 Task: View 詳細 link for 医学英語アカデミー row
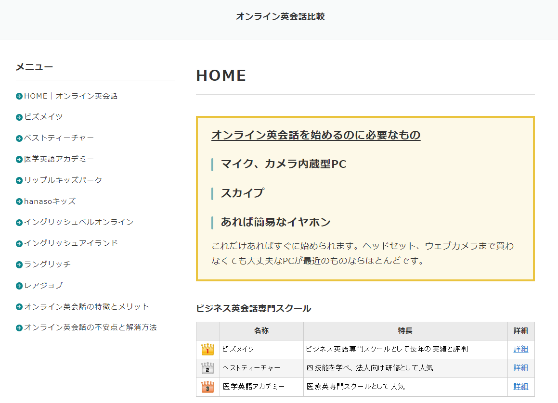[520, 387]
